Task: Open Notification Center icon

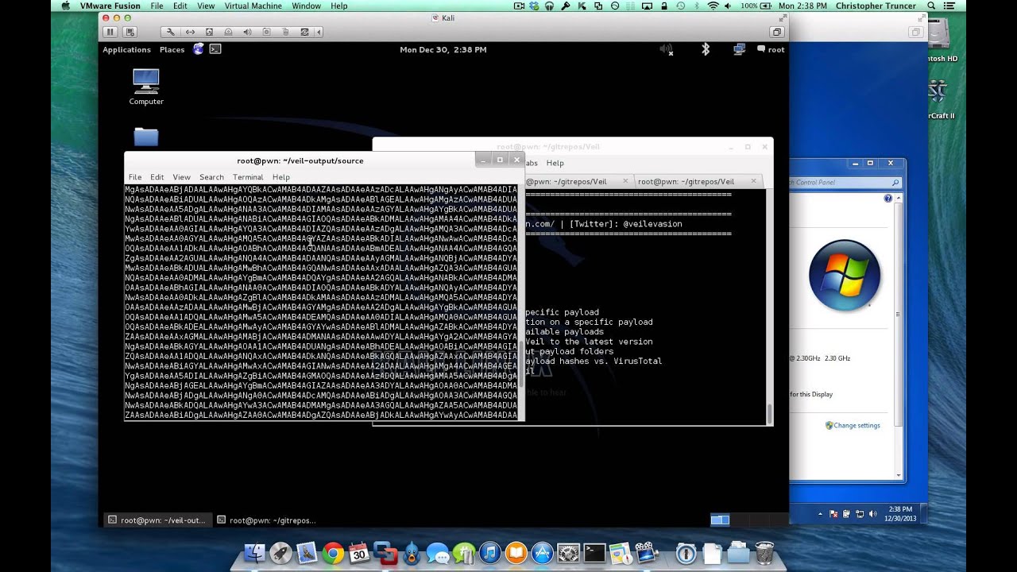Action: click(x=951, y=6)
